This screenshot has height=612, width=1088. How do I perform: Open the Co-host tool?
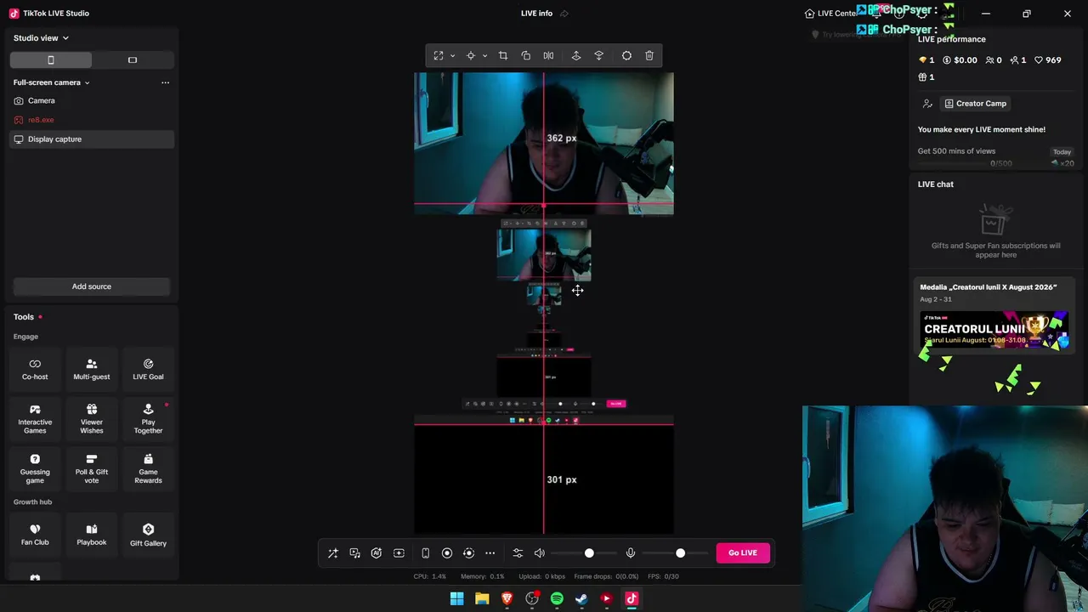35,369
